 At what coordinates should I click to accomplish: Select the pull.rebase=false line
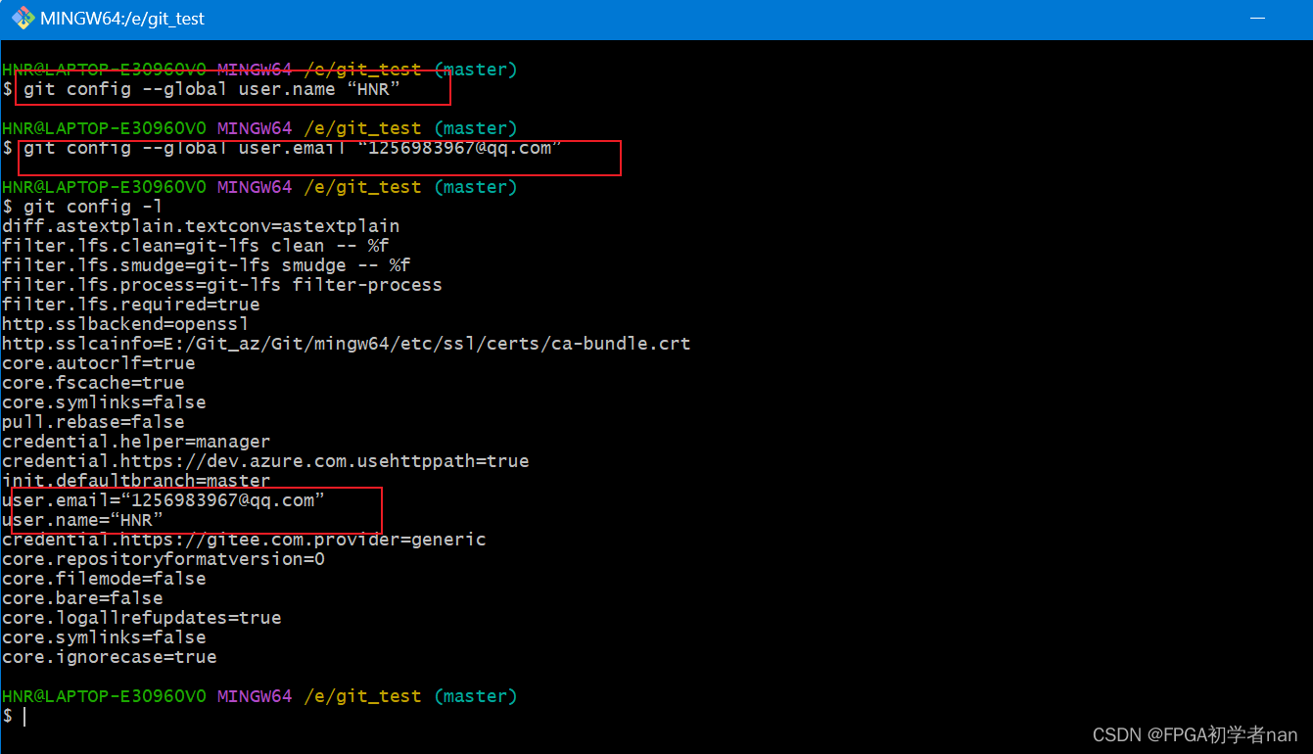[x=93, y=422]
